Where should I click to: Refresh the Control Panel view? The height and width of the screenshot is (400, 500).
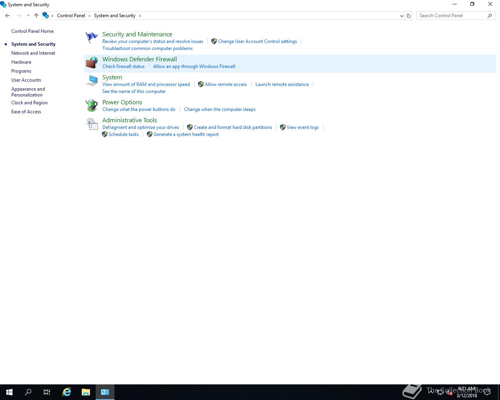click(x=409, y=16)
